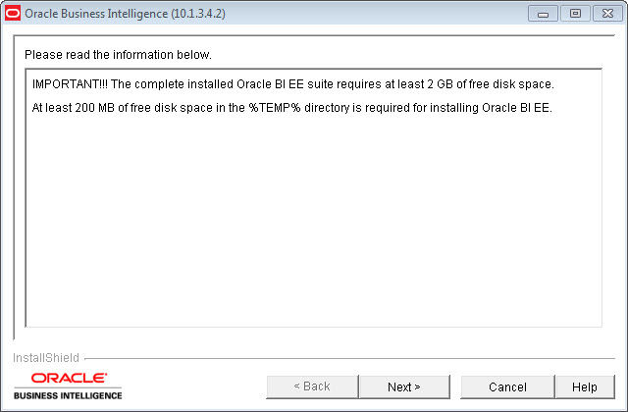Image resolution: width=628 pixels, height=412 pixels.
Task: Click the %TEMP% word in second line
Action: (x=275, y=108)
